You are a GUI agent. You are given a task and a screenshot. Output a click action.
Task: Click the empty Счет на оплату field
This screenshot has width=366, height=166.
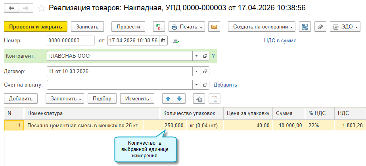click(120, 85)
